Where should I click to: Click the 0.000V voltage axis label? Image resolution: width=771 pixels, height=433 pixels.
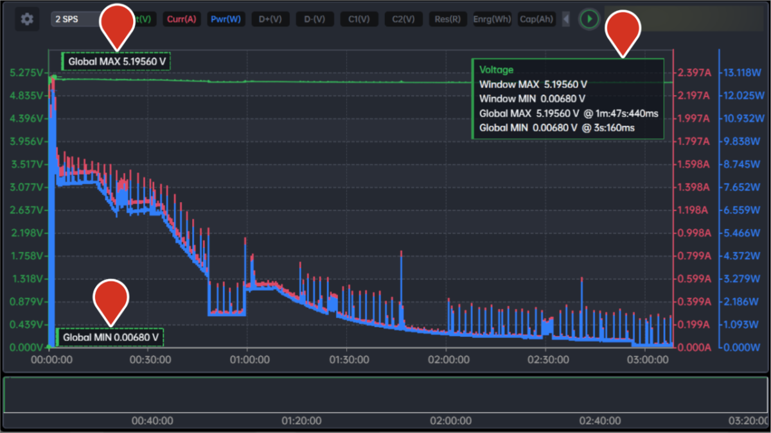coord(27,348)
